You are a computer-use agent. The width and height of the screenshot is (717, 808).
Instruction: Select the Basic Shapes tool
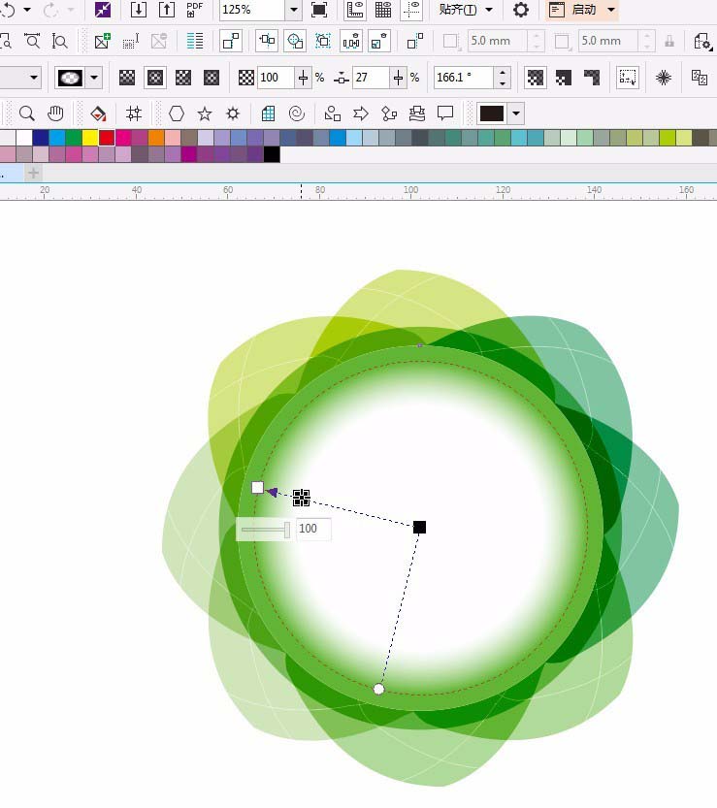[333, 113]
